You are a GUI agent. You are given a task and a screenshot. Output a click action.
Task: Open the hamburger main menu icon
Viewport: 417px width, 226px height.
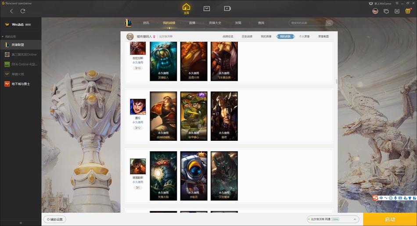pyautogui.click(x=397, y=3)
